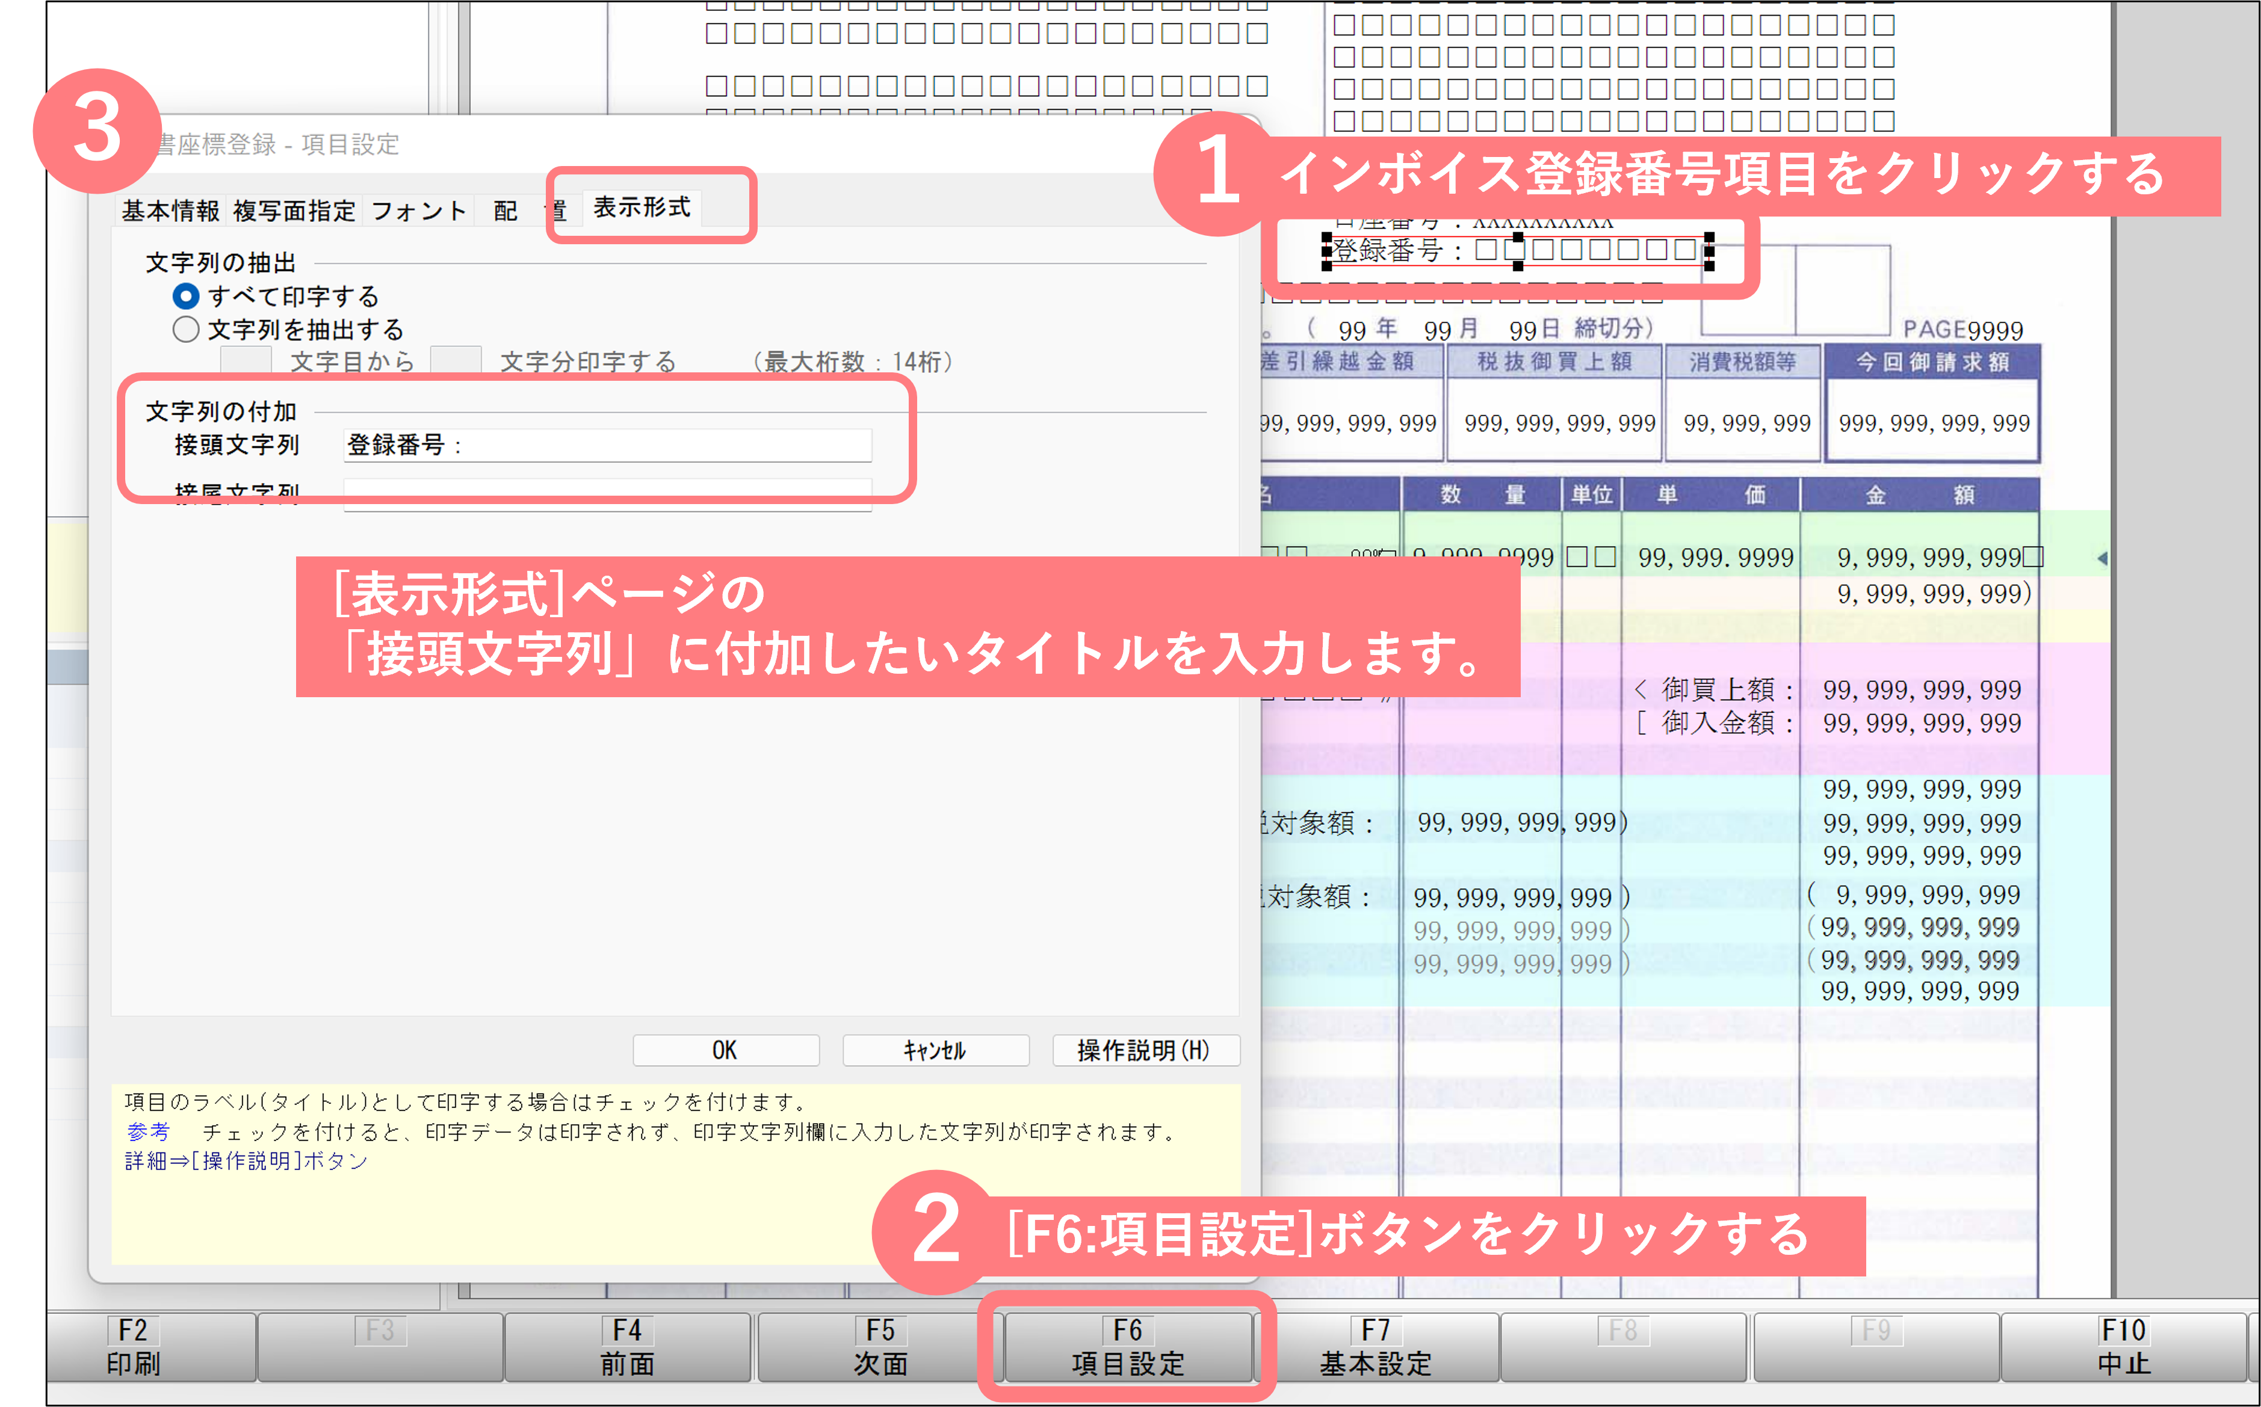
Task: Click the 数量 column header
Action: click(x=1482, y=494)
